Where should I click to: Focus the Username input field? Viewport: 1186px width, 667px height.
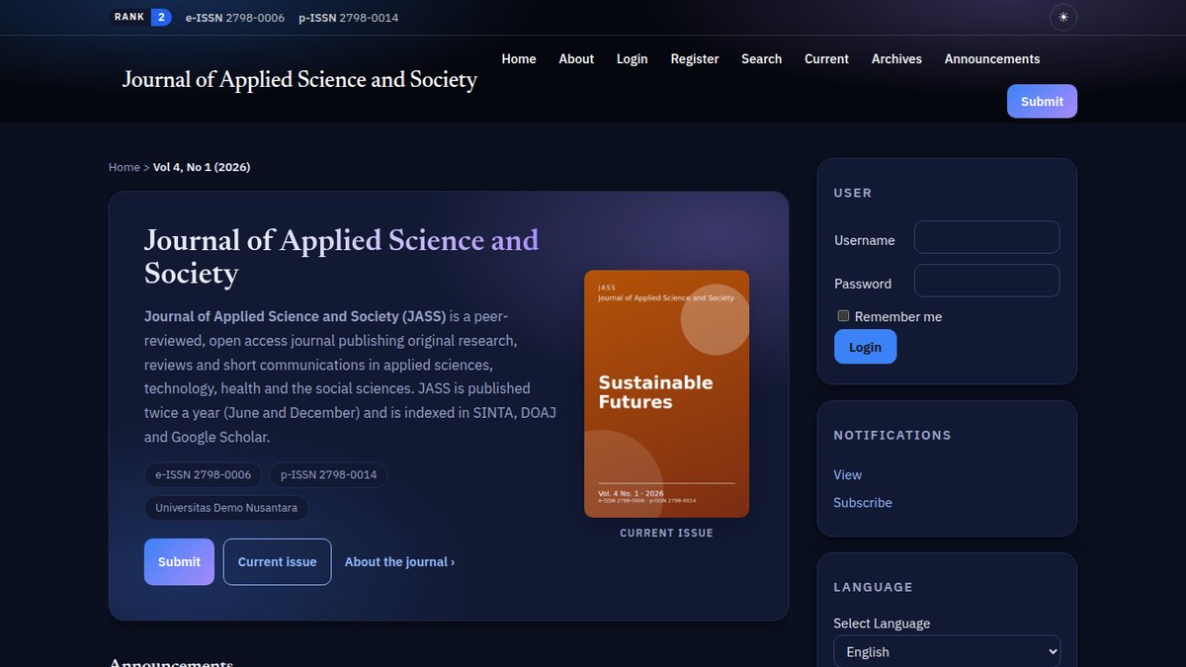[986, 237]
